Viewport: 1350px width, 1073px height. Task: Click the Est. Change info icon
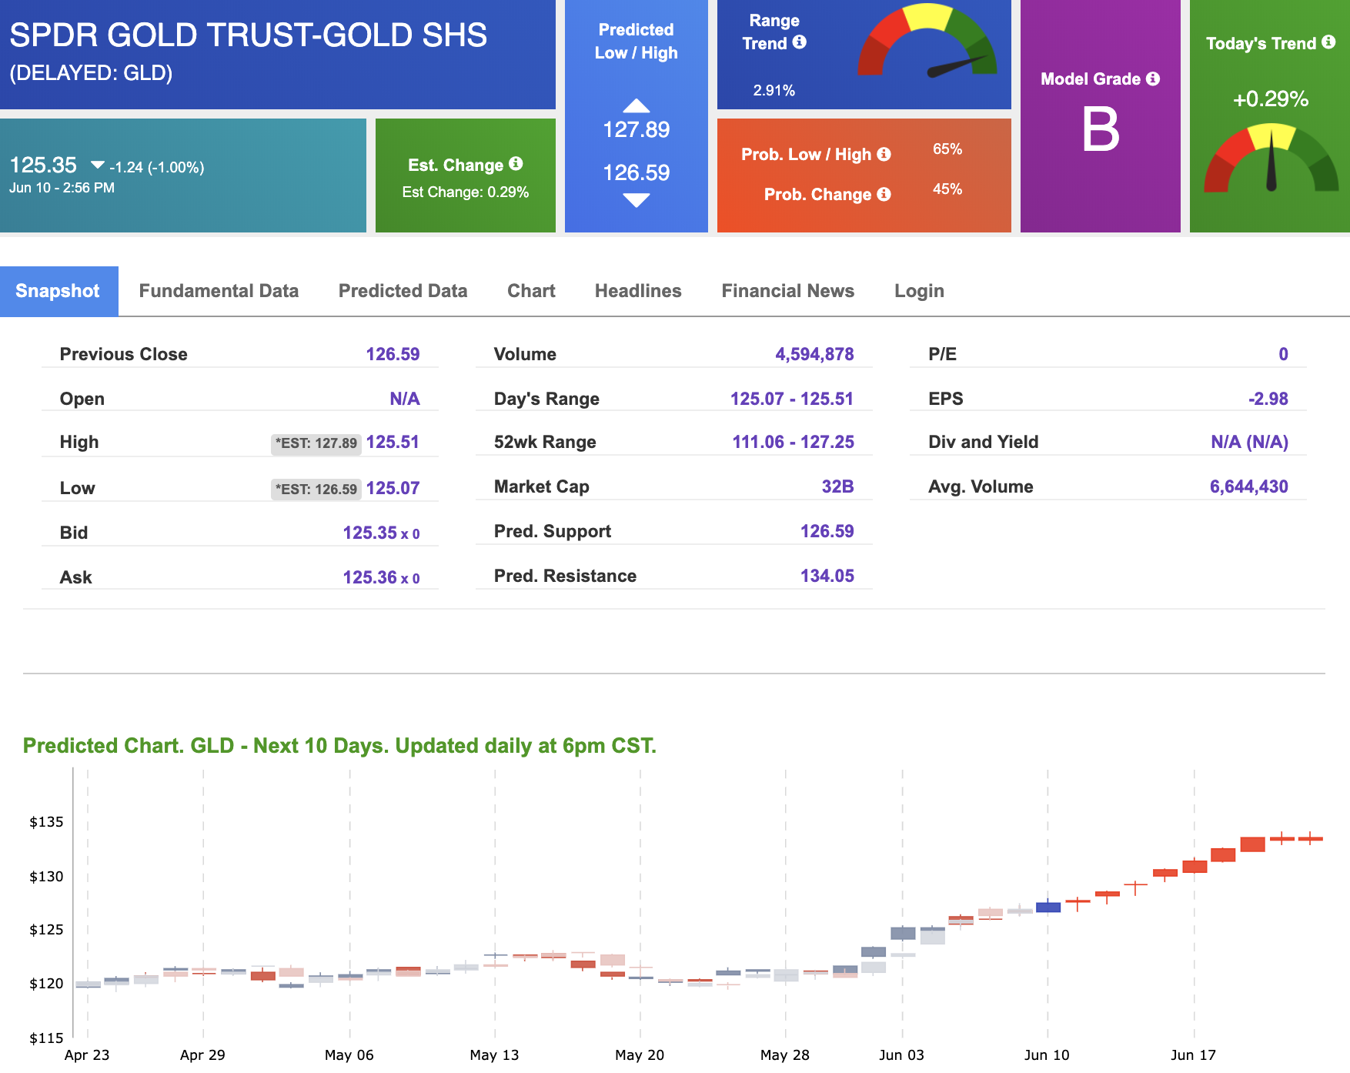(516, 164)
